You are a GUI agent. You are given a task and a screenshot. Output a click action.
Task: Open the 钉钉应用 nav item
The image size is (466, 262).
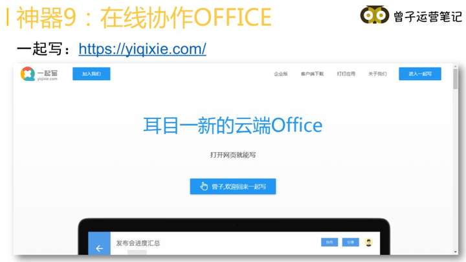(x=346, y=74)
